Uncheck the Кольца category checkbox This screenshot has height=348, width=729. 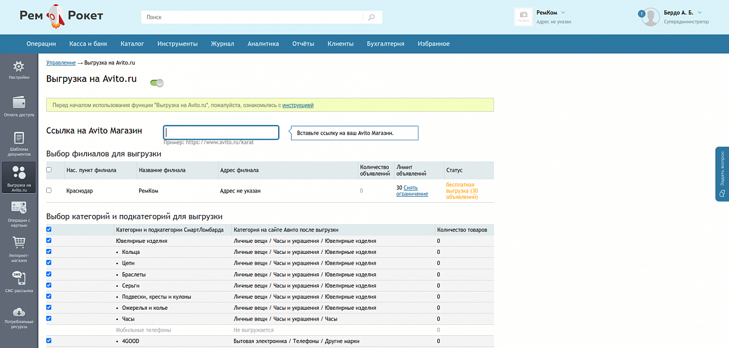49,251
